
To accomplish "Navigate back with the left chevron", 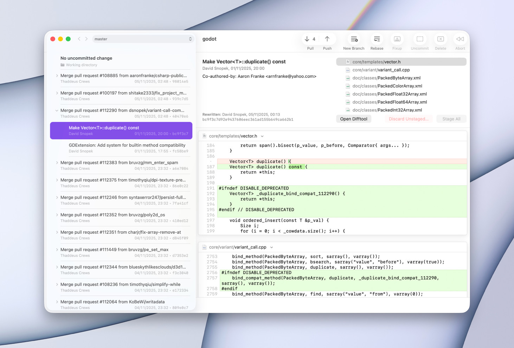I will [x=79, y=39].
